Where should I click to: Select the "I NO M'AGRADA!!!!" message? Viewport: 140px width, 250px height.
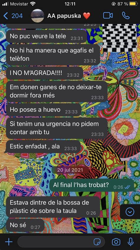[45, 73]
